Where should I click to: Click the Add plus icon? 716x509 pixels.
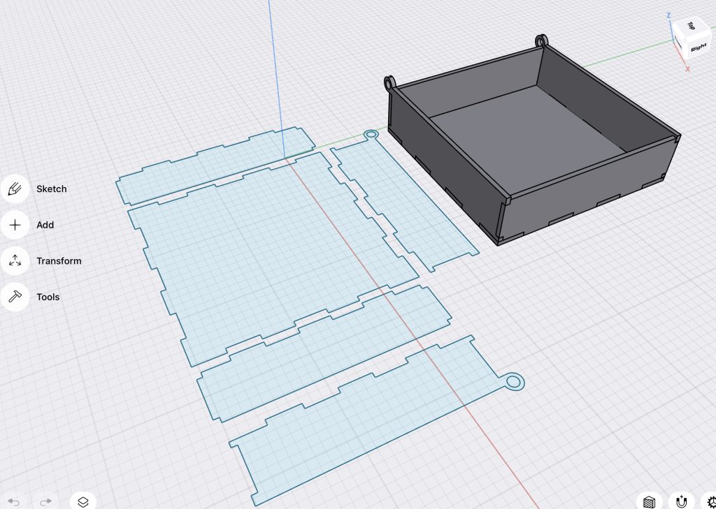coord(15,225)
